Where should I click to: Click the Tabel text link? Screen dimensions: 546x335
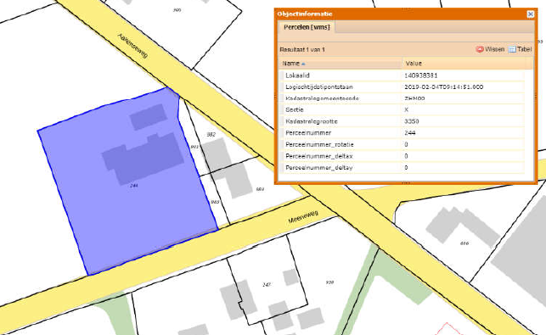click(525, 49)
